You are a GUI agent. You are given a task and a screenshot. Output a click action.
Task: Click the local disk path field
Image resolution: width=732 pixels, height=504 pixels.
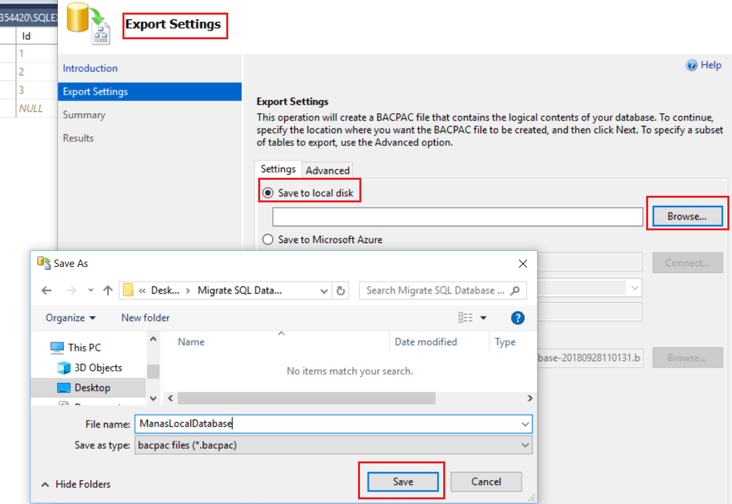pos(458,217)
